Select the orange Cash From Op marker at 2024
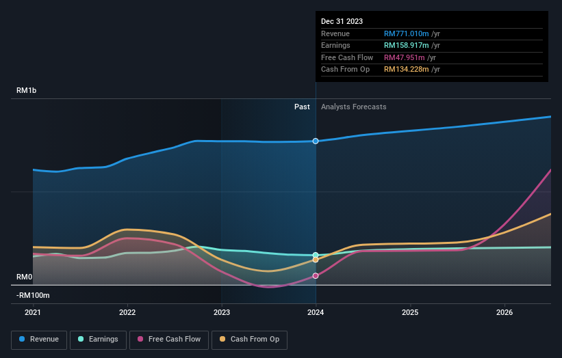562x358 pixels. [x=316, y=260]
